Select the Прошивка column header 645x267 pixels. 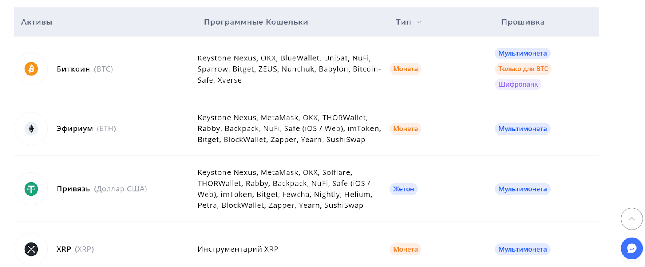coord(522,22)
